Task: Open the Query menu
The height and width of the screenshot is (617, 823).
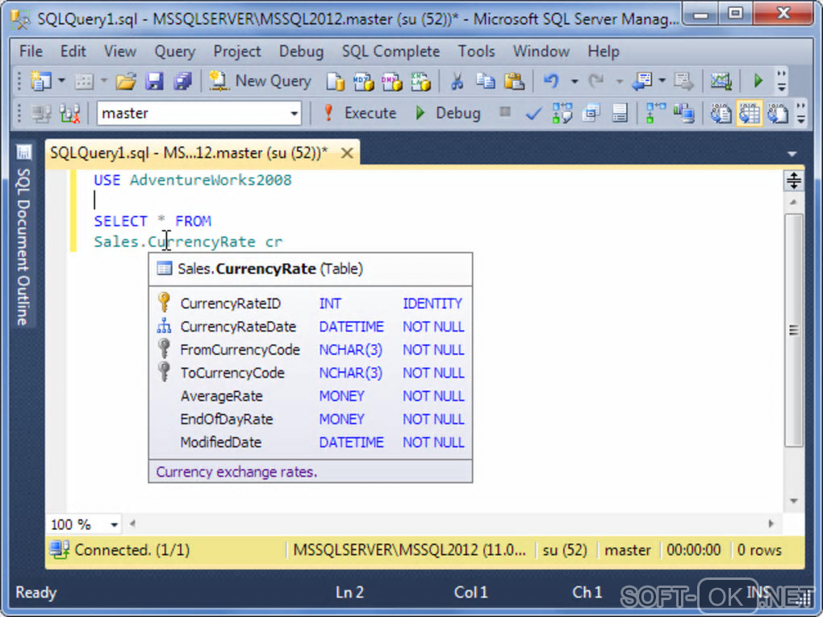Action: pos(175,52)
